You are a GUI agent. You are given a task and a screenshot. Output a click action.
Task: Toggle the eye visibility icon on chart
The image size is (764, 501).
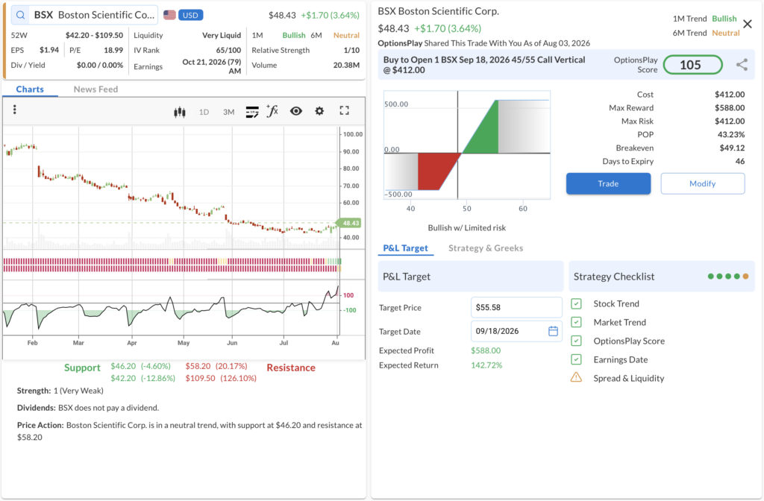[x=295, y=111]
